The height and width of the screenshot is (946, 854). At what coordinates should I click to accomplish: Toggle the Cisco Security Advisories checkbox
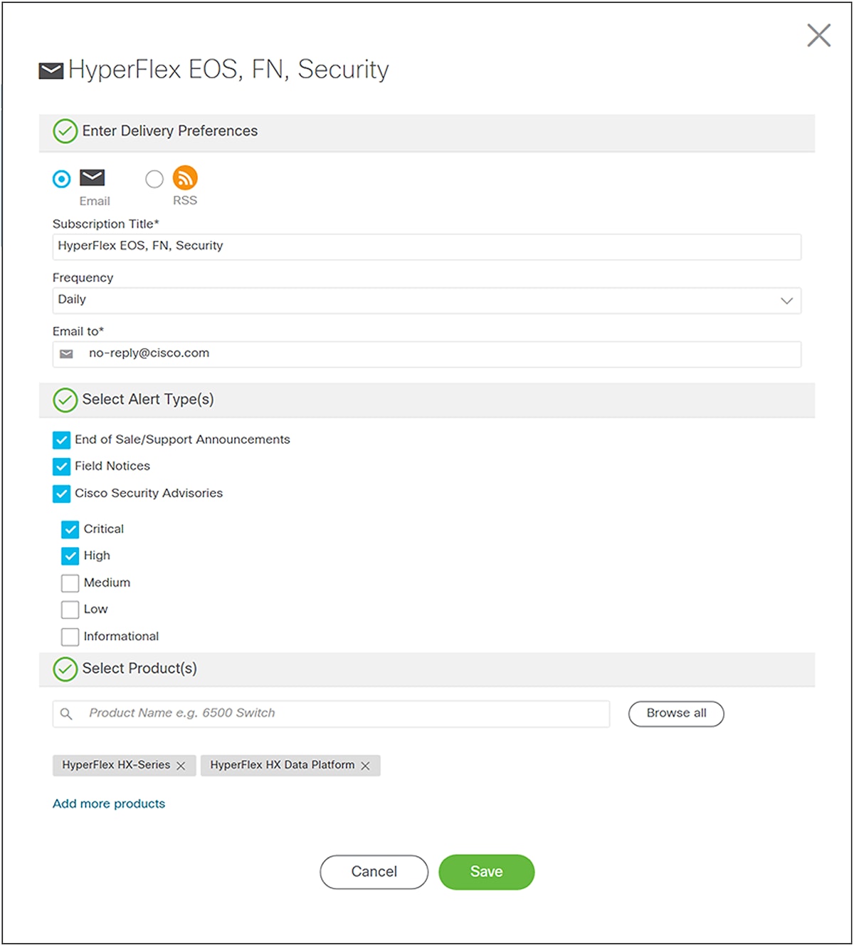62,494
